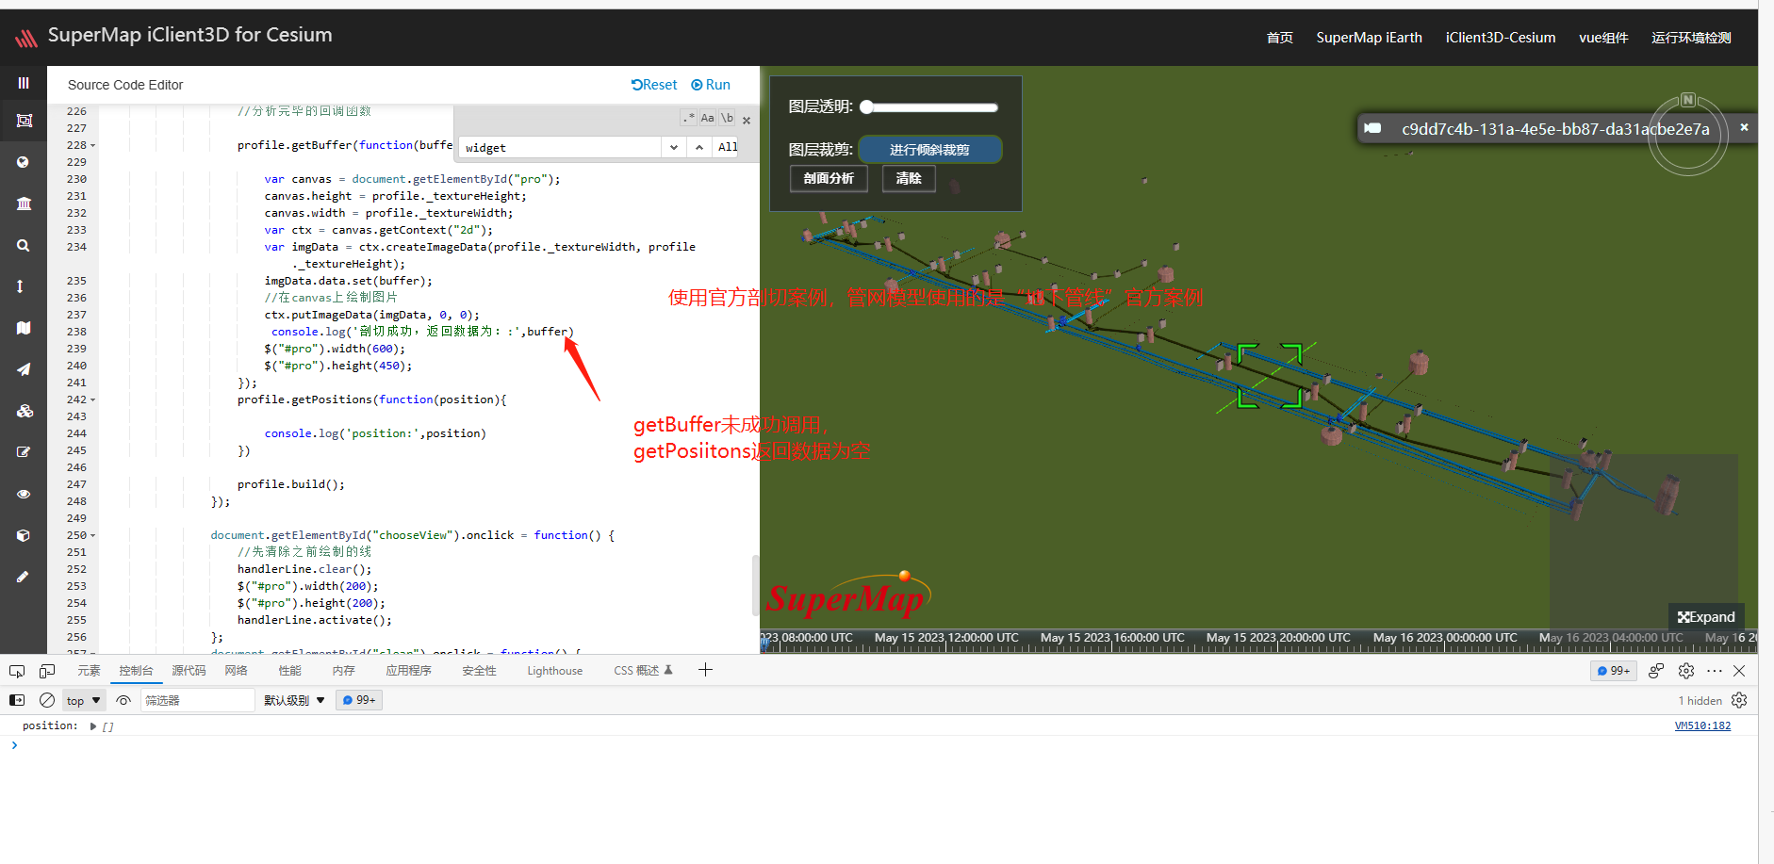Switch to the 元素 DevTools tab

click(89, 671)
